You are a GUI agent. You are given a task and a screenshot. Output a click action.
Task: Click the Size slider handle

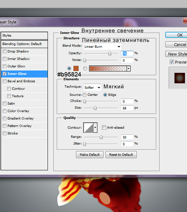coord(95,108)
